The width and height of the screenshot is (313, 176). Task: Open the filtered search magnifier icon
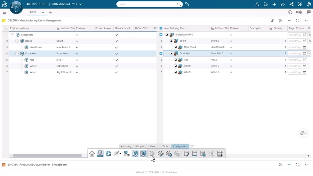click(x=290, y=12)
